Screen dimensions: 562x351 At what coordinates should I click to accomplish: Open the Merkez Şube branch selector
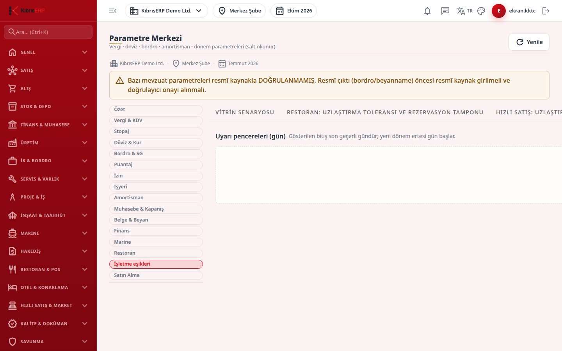(x=239, y=11)
